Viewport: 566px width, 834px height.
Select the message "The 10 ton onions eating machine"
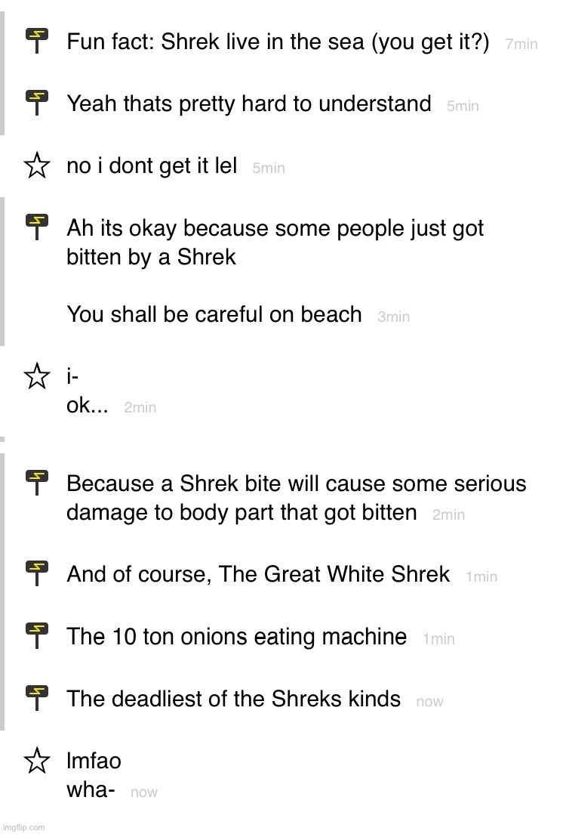[x=236, y=637]
